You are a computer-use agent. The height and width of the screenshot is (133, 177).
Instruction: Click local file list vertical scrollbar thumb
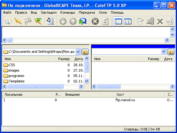[87, 67]
